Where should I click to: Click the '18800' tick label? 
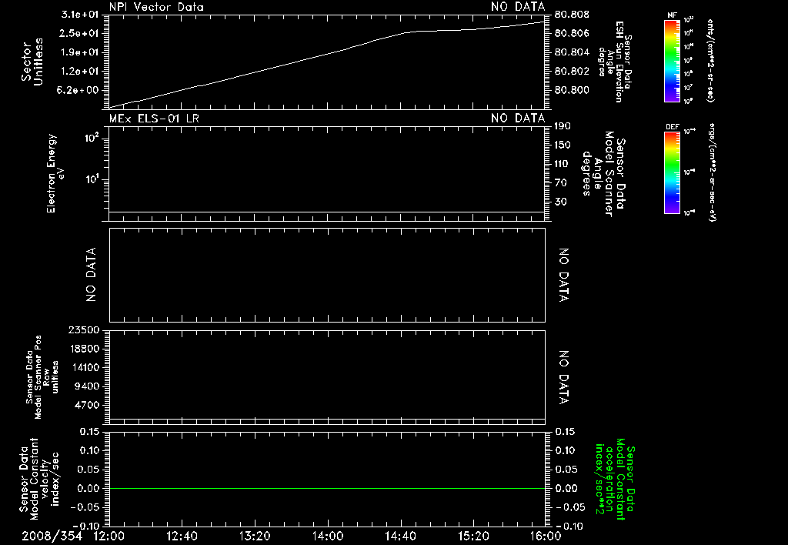pyautogui.click(x=86, y=349)
